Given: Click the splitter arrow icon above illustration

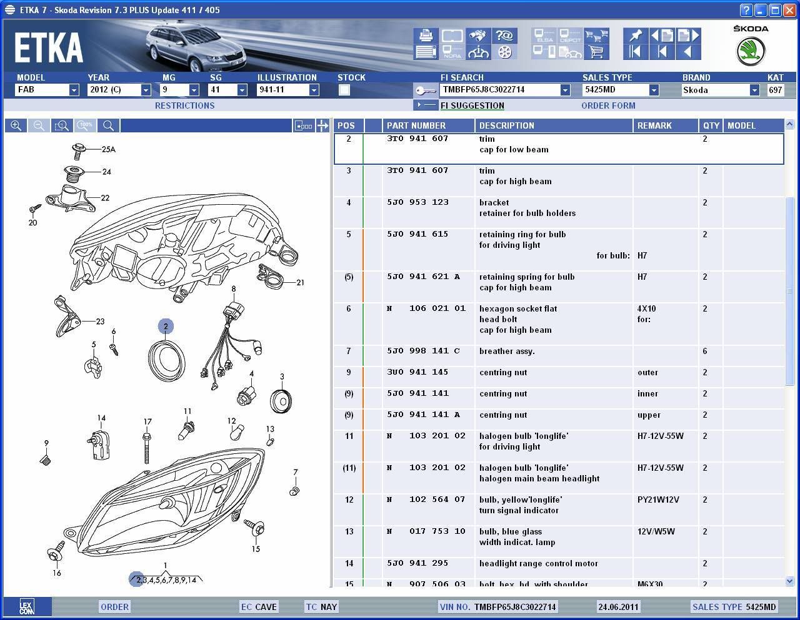Looking at the screenshot, I should [322, 125].
